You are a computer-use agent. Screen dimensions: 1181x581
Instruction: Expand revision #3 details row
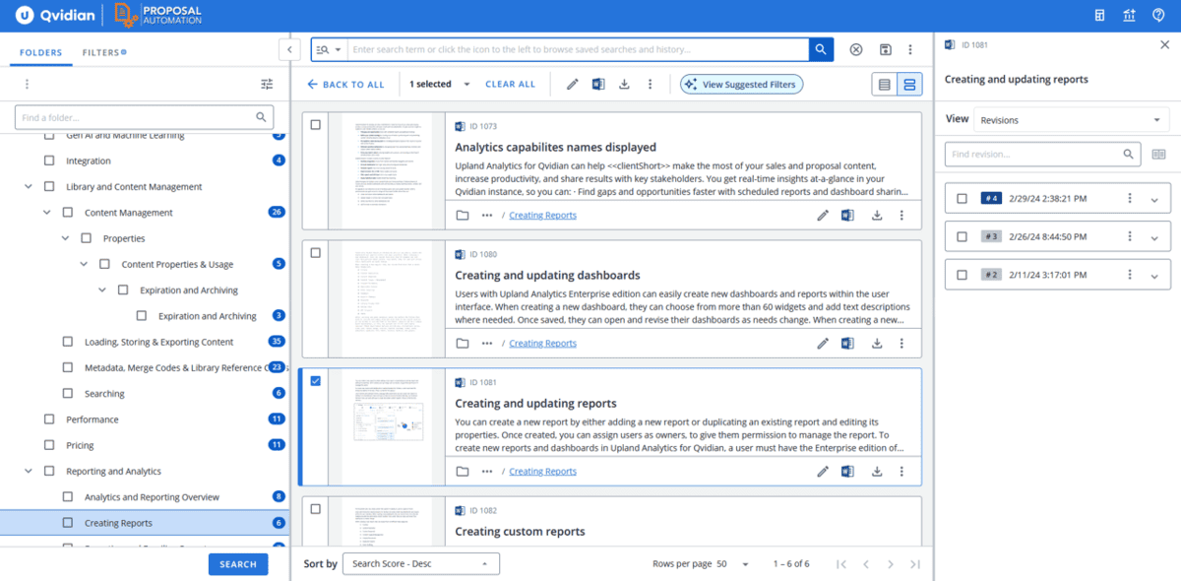(1152, 235)
